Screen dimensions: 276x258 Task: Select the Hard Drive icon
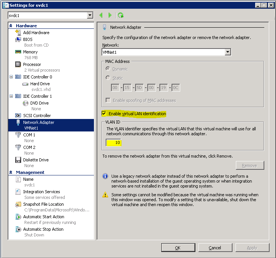(x=25, y=84)
